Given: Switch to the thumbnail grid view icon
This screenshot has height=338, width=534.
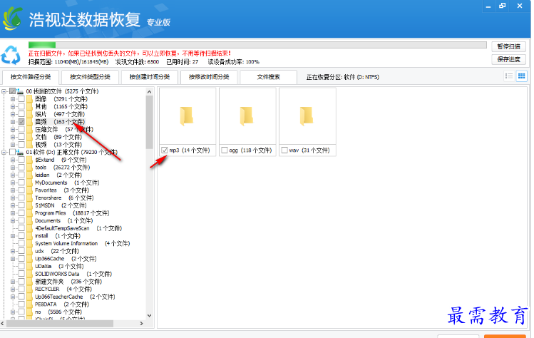Looking at the screenshot, I should (521, 76).
